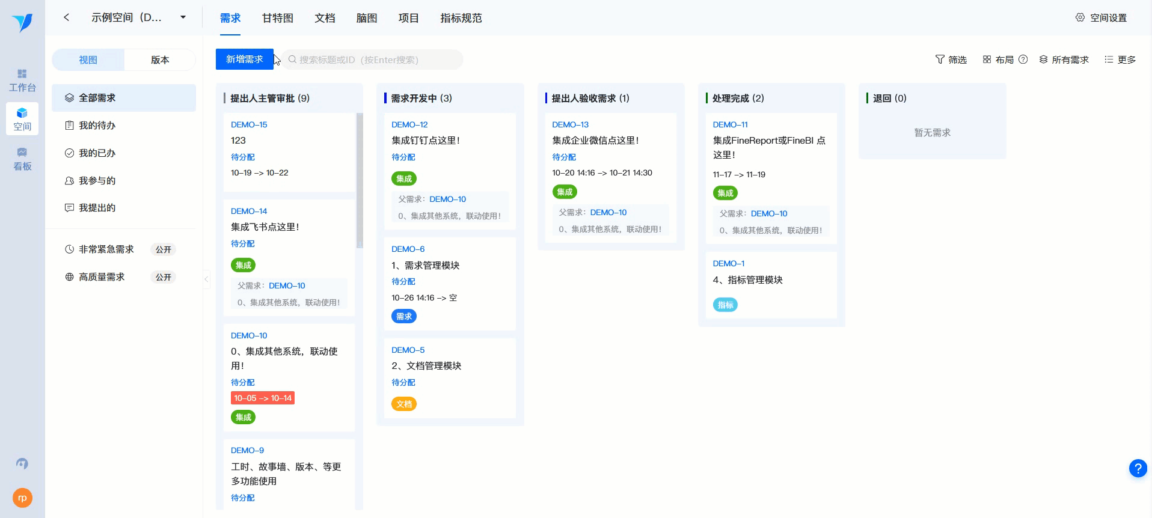
Task: Click the 全部需求 stack icon
Action: (x=69, y=98)
